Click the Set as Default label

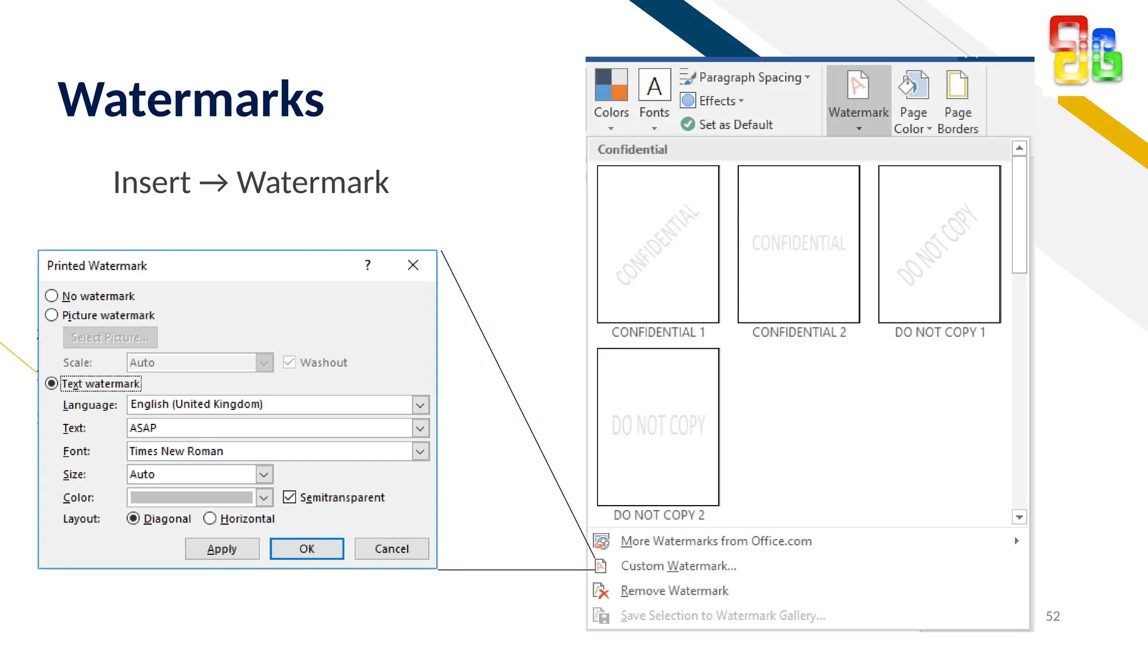[735, 124]
